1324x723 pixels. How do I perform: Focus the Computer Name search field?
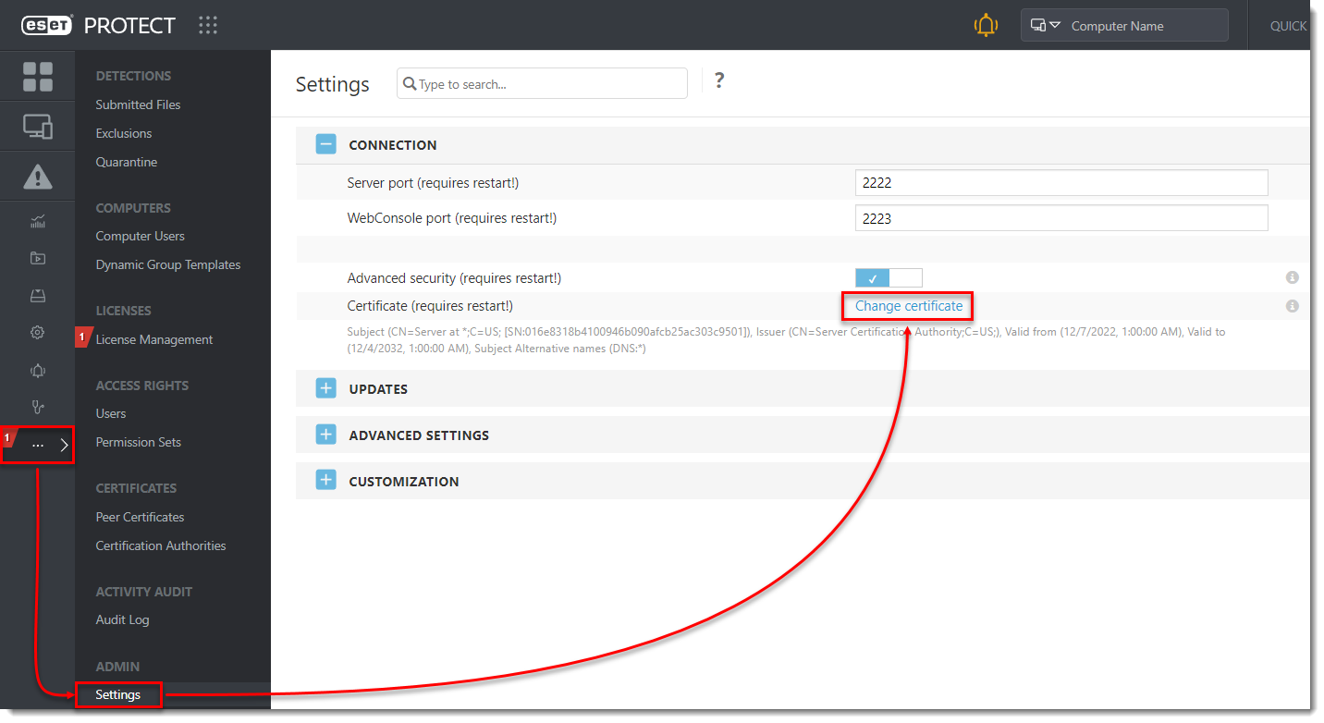point(1124,26)
